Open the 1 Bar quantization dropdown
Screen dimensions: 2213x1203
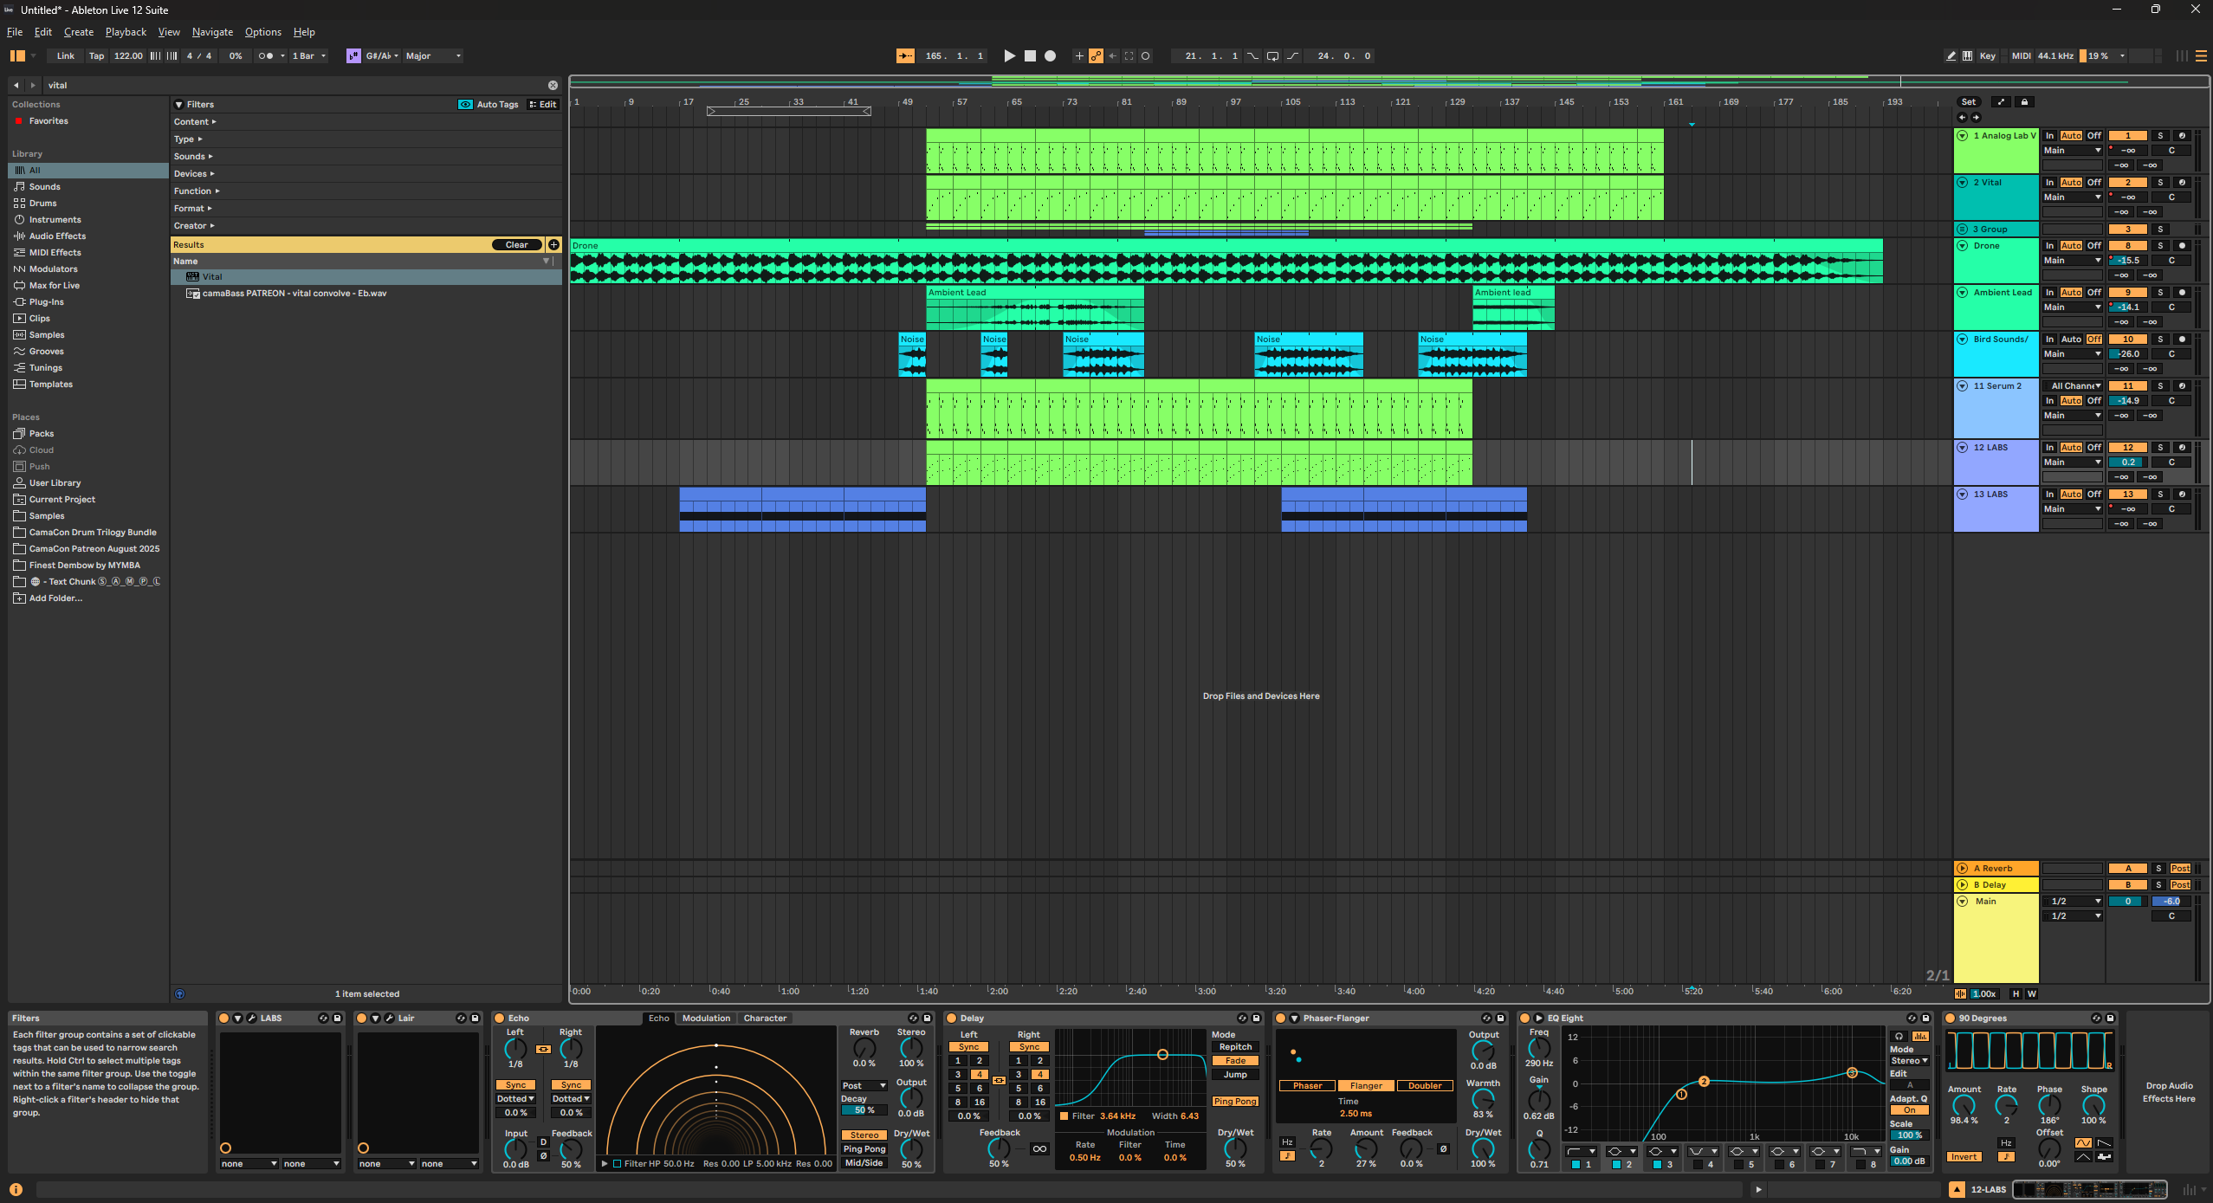click(x=309, y=56)
